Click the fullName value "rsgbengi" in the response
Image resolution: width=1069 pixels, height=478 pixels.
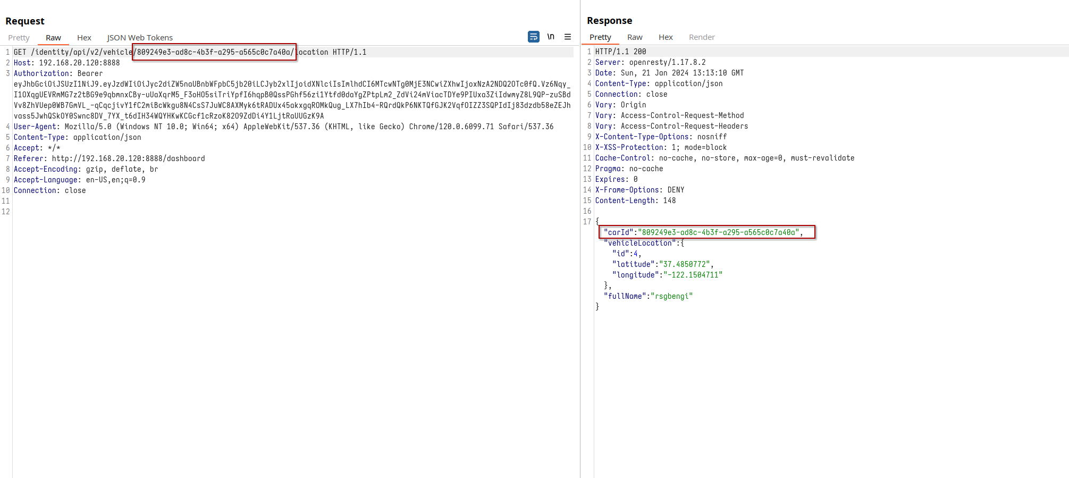(671, 296)
